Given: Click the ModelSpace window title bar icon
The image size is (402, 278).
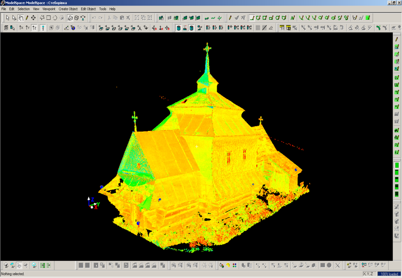Looking at the screenshot, I should tap(3, 3).
